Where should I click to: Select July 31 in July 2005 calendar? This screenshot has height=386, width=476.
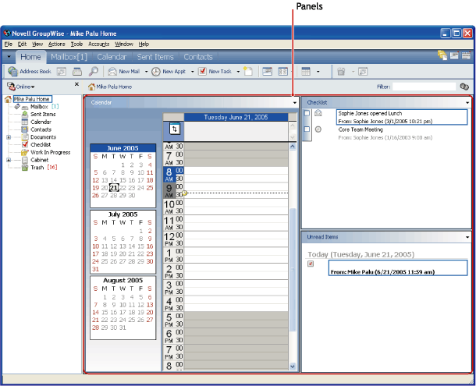click(x=96, y=269)
